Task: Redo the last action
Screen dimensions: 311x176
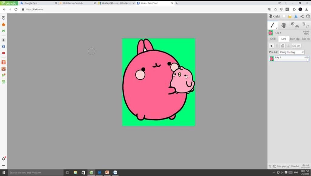Action: (308, 27)
